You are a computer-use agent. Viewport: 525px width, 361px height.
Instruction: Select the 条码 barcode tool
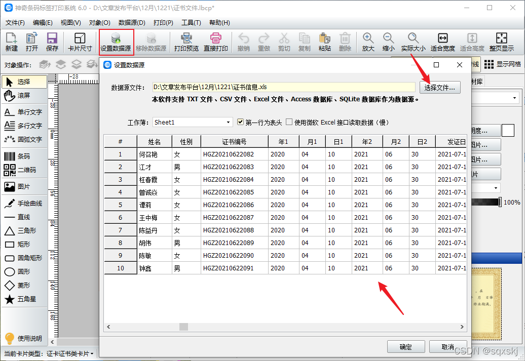[x=24, y=156]
